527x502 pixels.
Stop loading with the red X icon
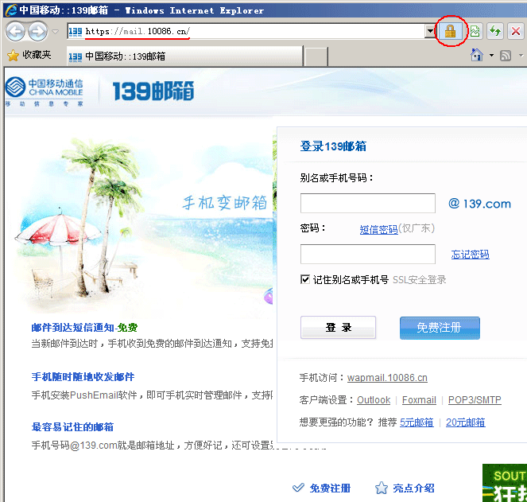click(x=516, y=32)
